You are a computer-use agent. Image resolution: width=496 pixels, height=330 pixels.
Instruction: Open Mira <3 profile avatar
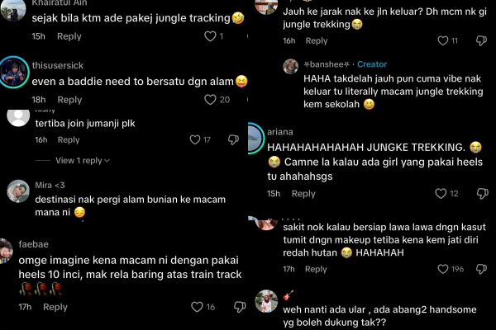pyautogui.click(x=18, y=191)
